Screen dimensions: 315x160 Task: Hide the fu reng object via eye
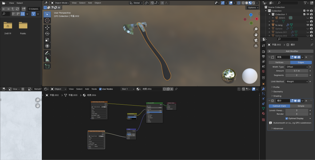click(x=308, y=25)
